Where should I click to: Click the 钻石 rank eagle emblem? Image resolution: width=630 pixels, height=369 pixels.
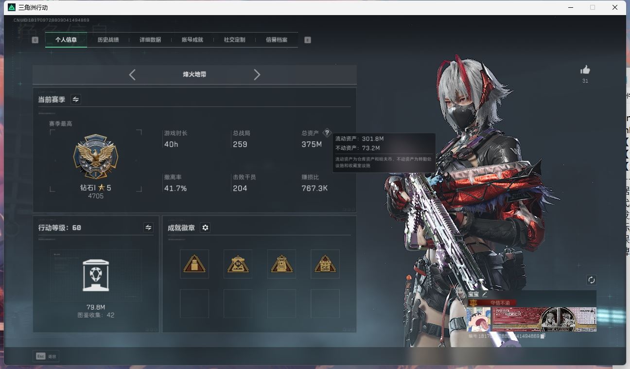pyautogui.click(x=96, y=157)
